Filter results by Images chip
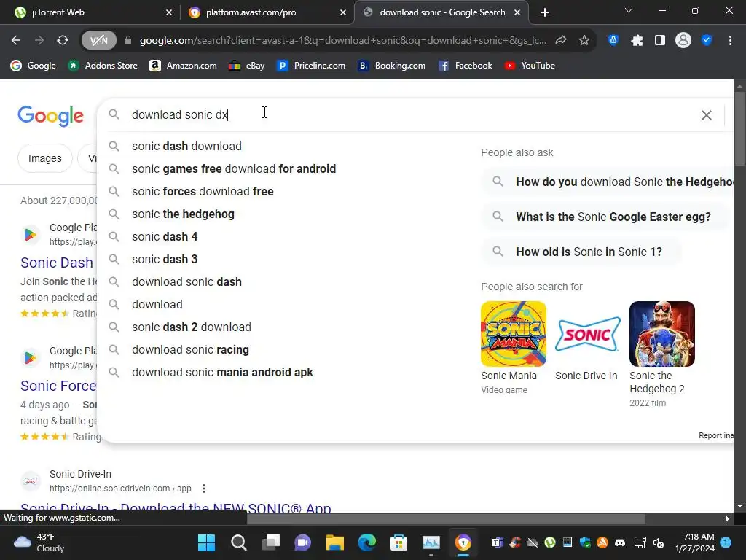The width and height of the screenshot is (746, 560). [x=44, y=158]
